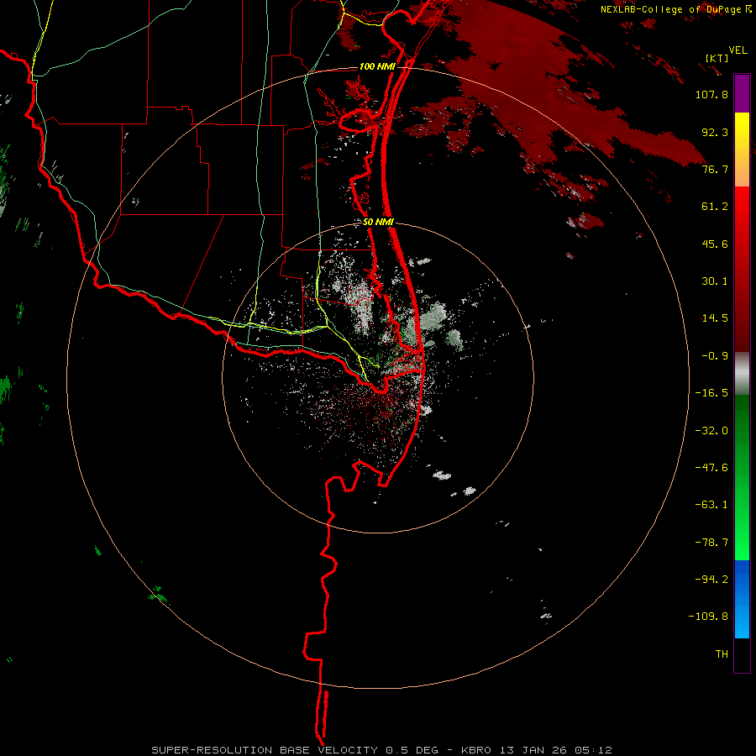Click the Super-Resolution Base Velocity caption at bottom

point(381,750)
